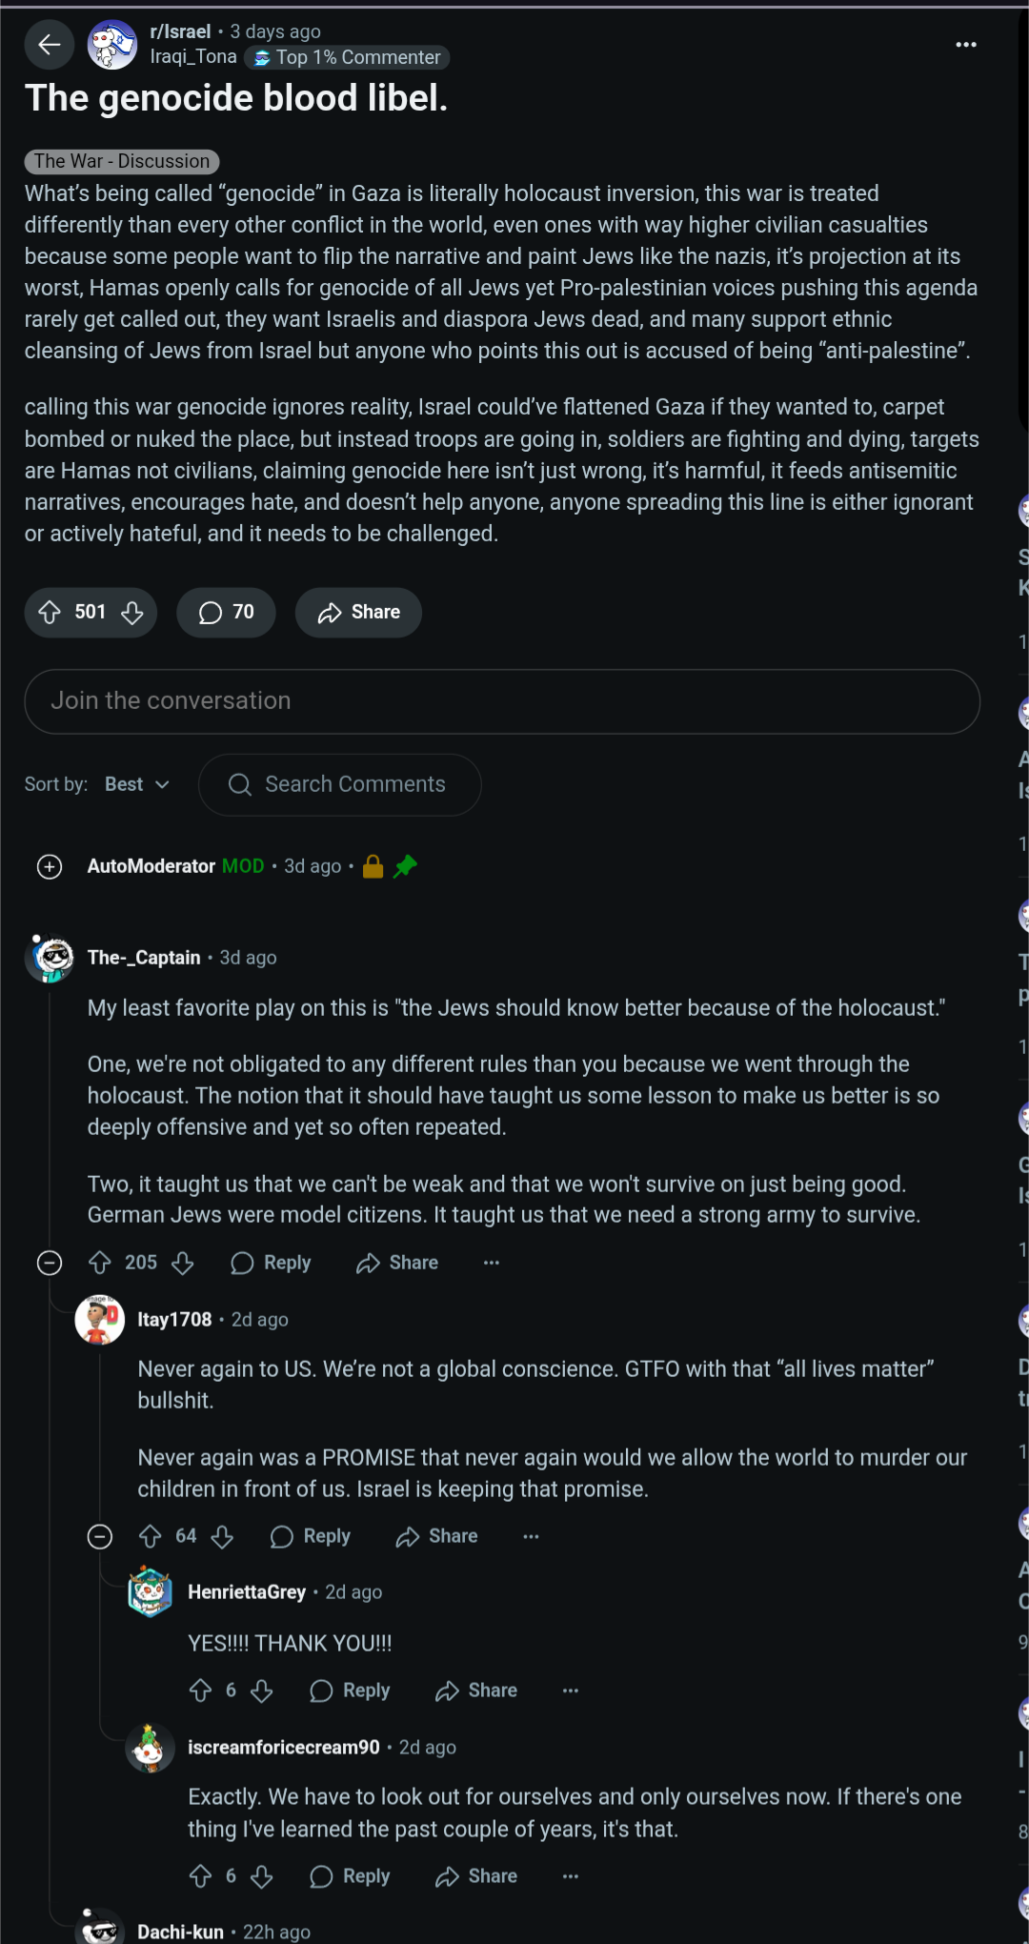Collapse Itay1708's comment thread

[x=100, y=1536]
